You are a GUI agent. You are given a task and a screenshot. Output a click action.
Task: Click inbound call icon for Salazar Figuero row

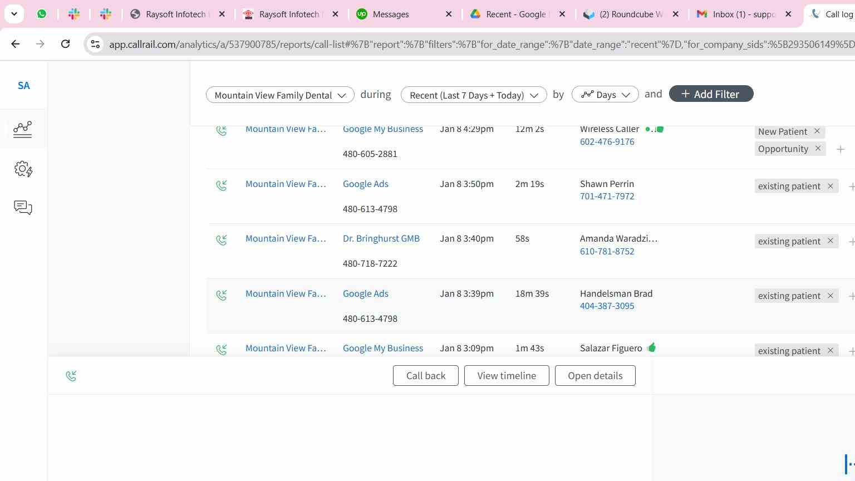[222, 350]
